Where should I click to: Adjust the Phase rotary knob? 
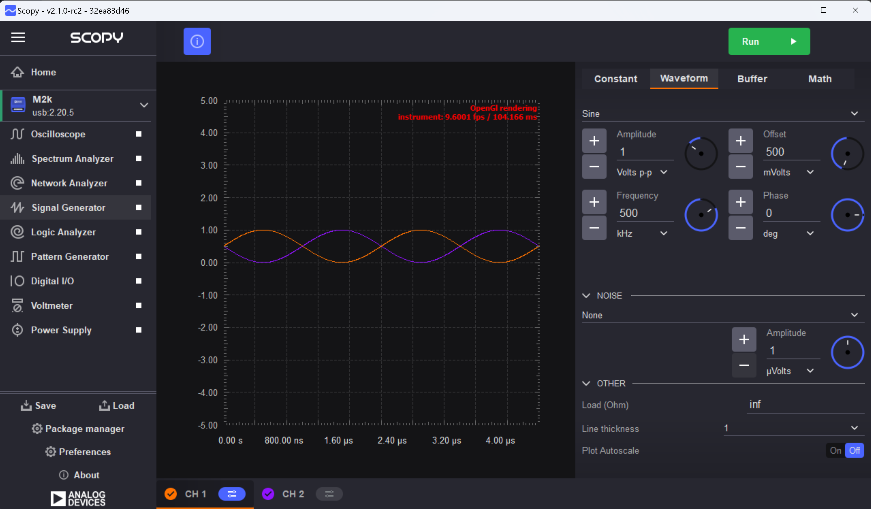point(848,215)
